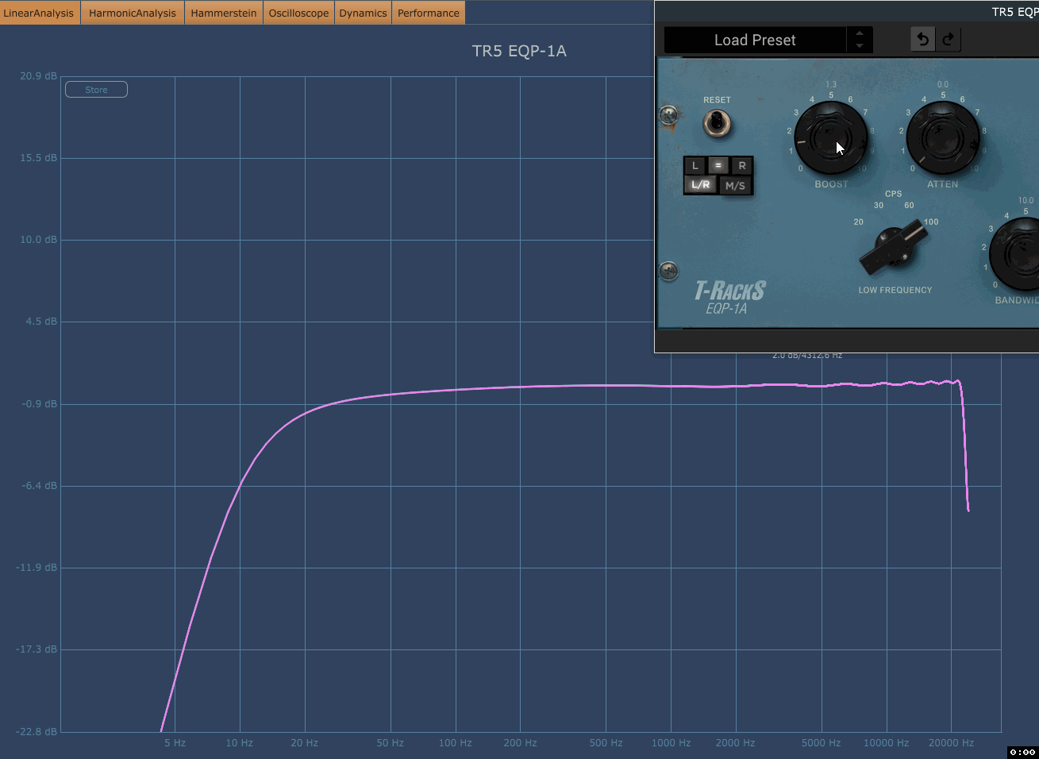Undo the last change in TR5 EQP-1A
Image resolution: width=1039 pixels, height=759 pixels.
click(x=922, y=39)
